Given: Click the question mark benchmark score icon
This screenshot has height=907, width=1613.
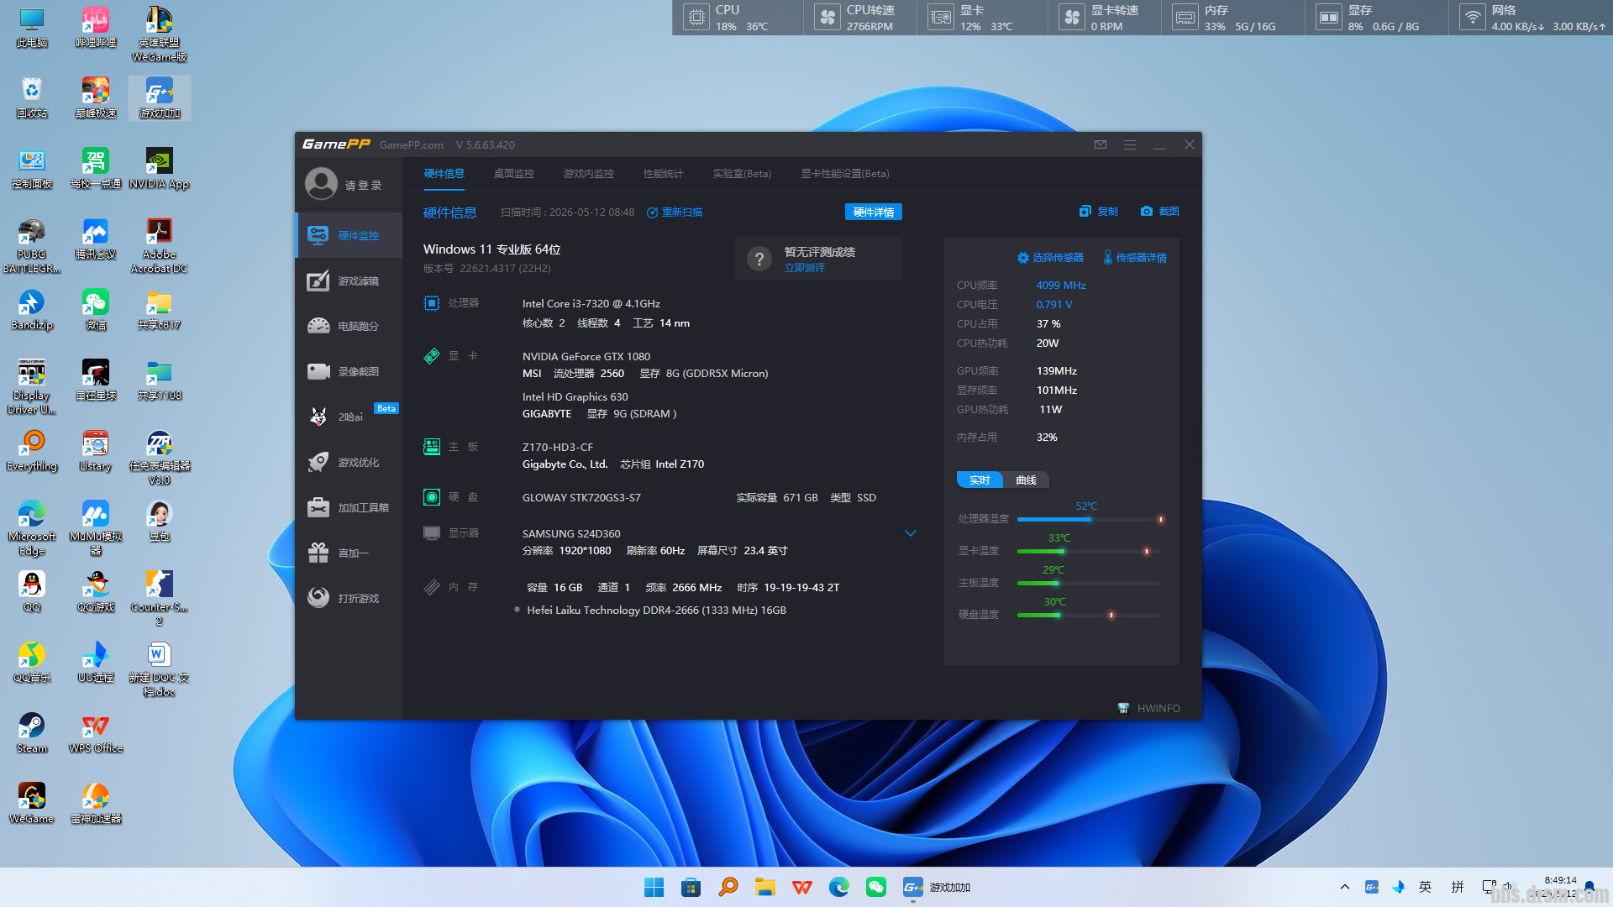Looking at the screenshot, I should [x=759, y=259].
